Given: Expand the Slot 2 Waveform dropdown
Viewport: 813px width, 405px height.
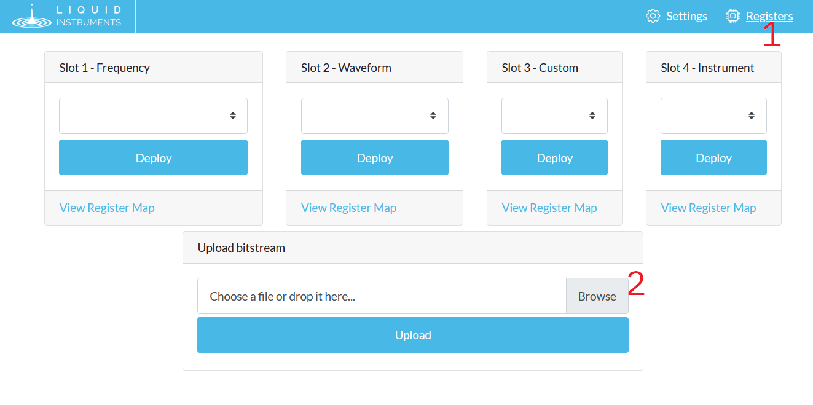Looking at the screenshot, I should 374,116.
